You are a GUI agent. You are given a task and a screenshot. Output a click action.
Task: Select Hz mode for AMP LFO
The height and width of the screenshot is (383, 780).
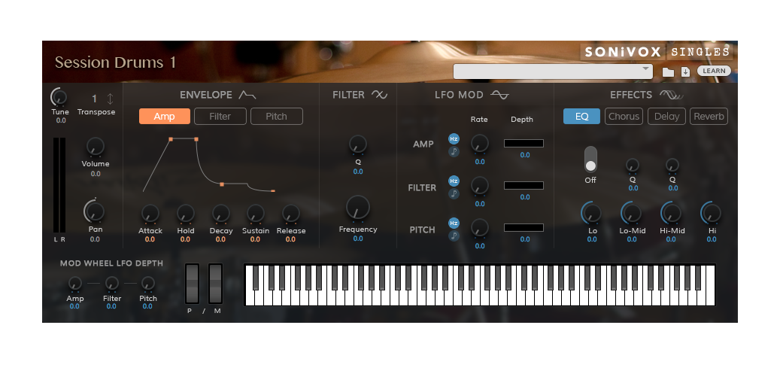[x=454, y=138]
